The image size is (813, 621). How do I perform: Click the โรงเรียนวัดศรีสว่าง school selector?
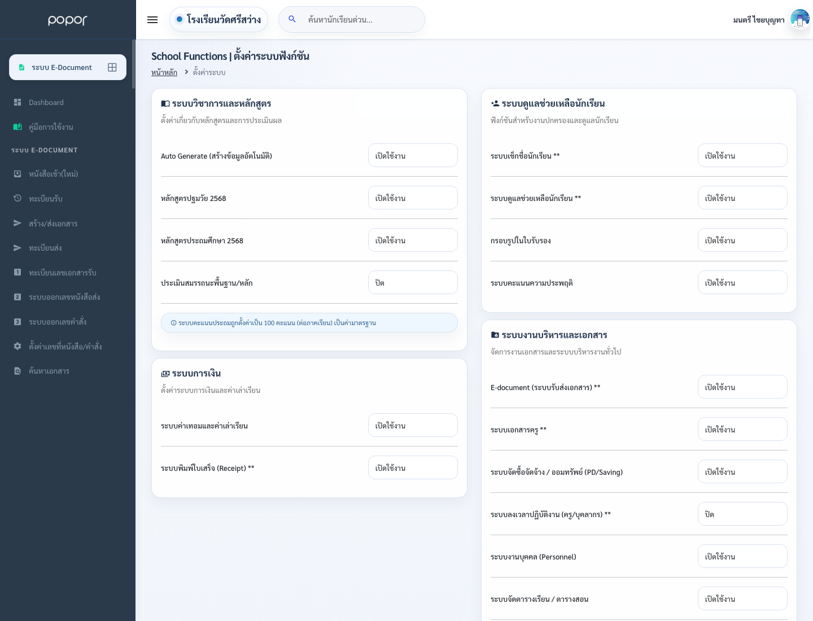click(218, 19)
